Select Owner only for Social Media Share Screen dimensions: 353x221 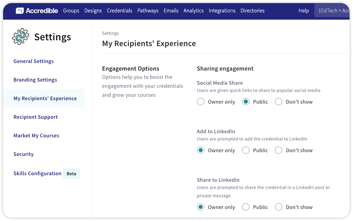tap(201, 102)
